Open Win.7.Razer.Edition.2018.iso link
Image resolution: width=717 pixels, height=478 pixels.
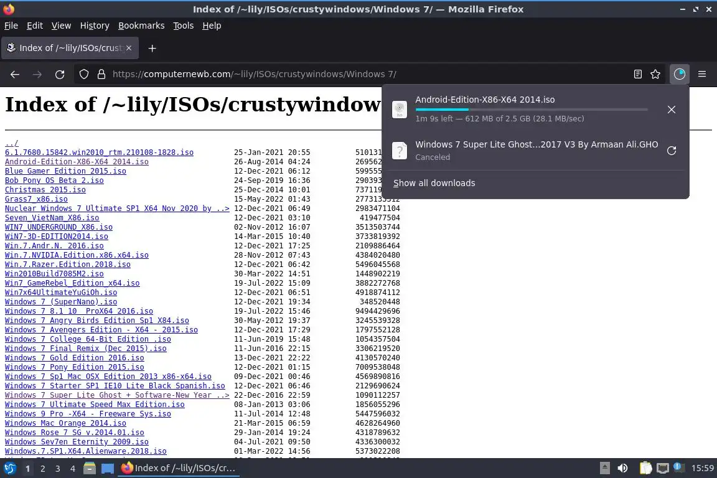[68, 265]
